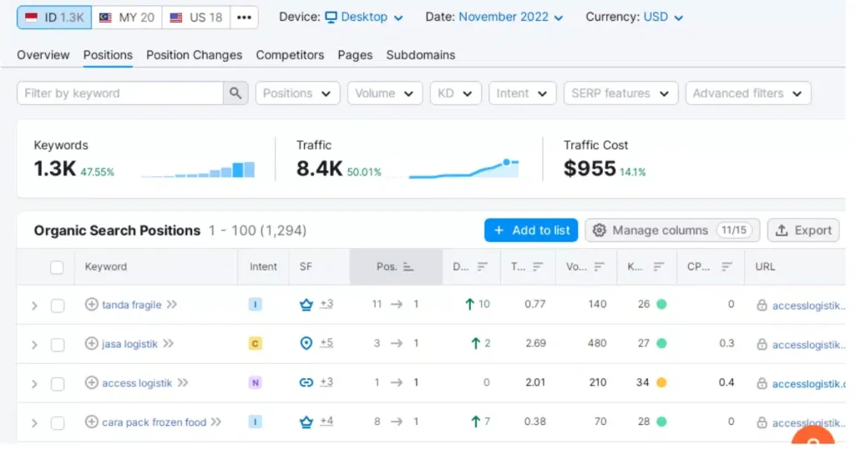Viewport: 855px width, 450px height.
Task: Expand the 'cara pack frozen food' row
Action: click(34, 422)
